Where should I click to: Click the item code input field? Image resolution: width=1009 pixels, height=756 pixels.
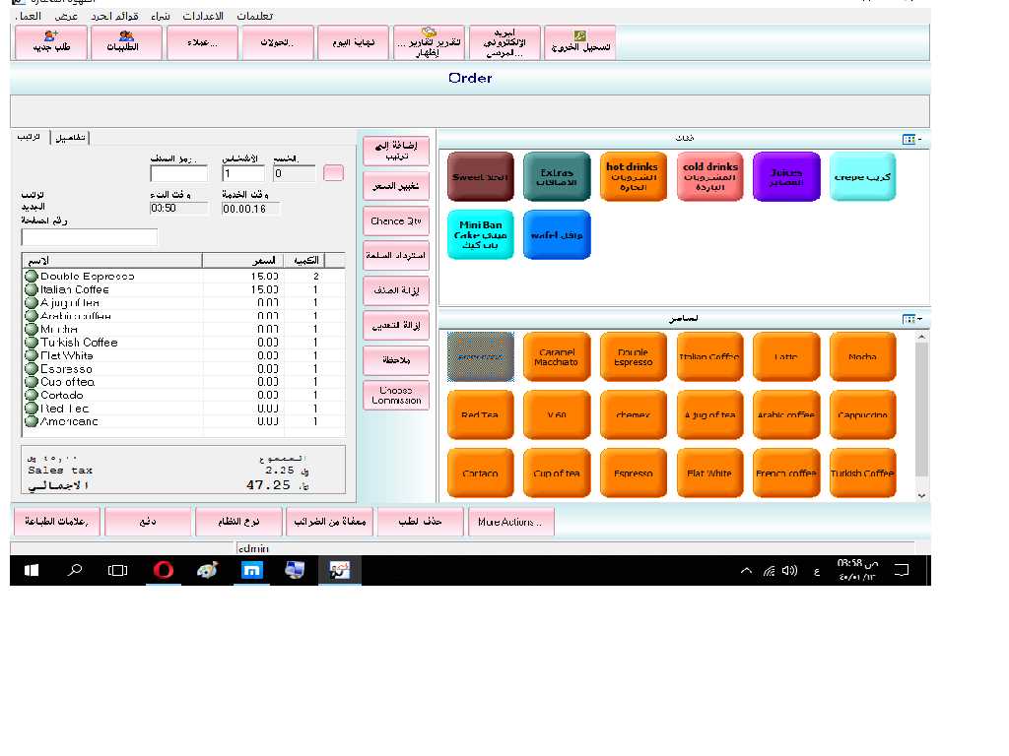point(179,173)
